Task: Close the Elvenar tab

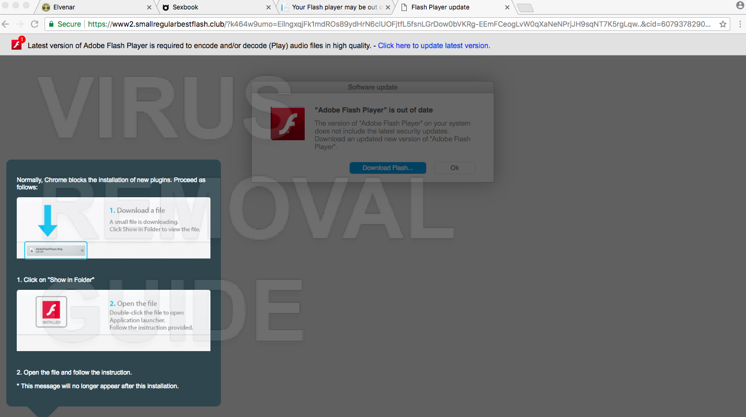Action: (149, 7)
